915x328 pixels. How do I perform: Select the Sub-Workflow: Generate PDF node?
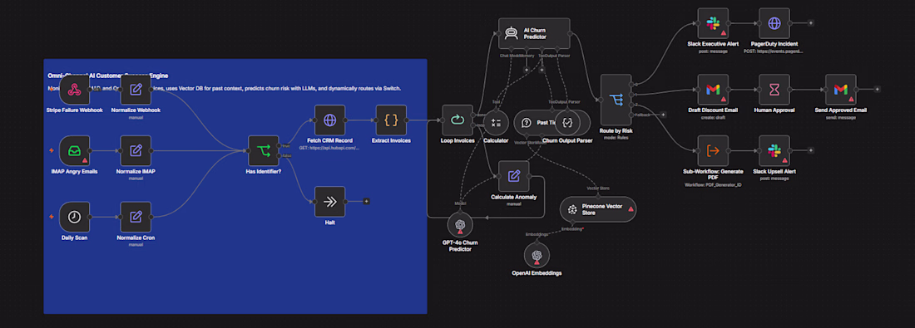(713, 151)
